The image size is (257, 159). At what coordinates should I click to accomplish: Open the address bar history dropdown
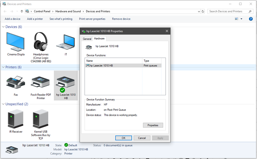(199, 12)
